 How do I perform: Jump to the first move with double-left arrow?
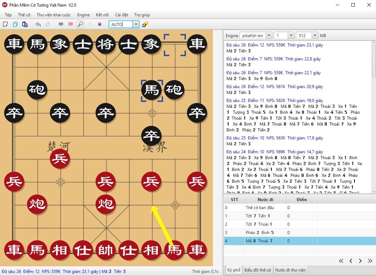point(341,261)
